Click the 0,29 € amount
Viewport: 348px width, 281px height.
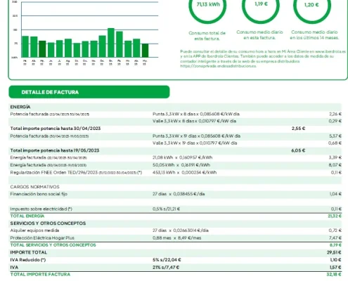tap(335, 121)
